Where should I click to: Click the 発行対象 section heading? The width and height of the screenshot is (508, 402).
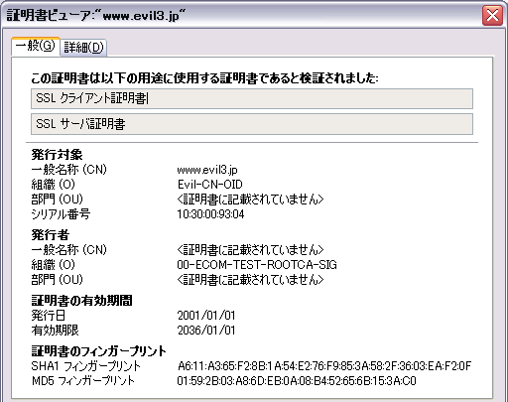pyautogui.click(x=57, y=155)
